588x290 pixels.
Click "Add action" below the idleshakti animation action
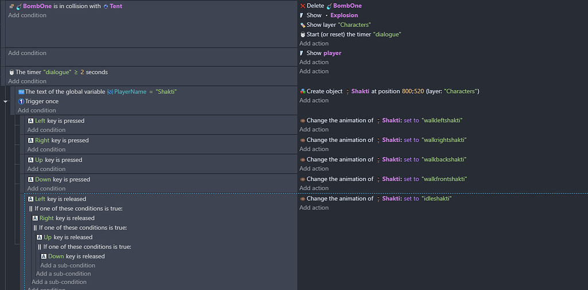pyautogui.click(x=314, y=208)
